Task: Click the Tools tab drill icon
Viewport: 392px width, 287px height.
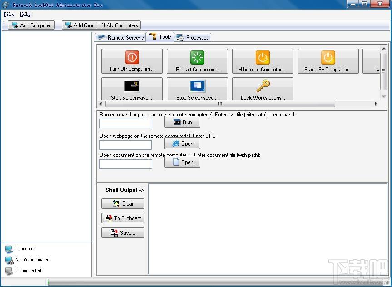Action: [153, 36]
